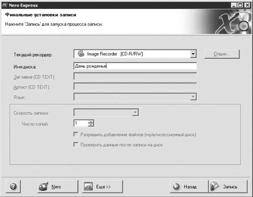Increase number of copies with up arrow

pos(91,121)
